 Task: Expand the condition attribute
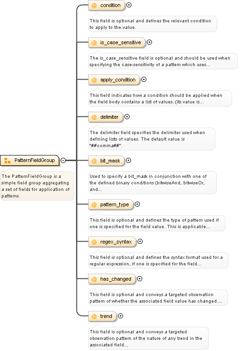129,5
